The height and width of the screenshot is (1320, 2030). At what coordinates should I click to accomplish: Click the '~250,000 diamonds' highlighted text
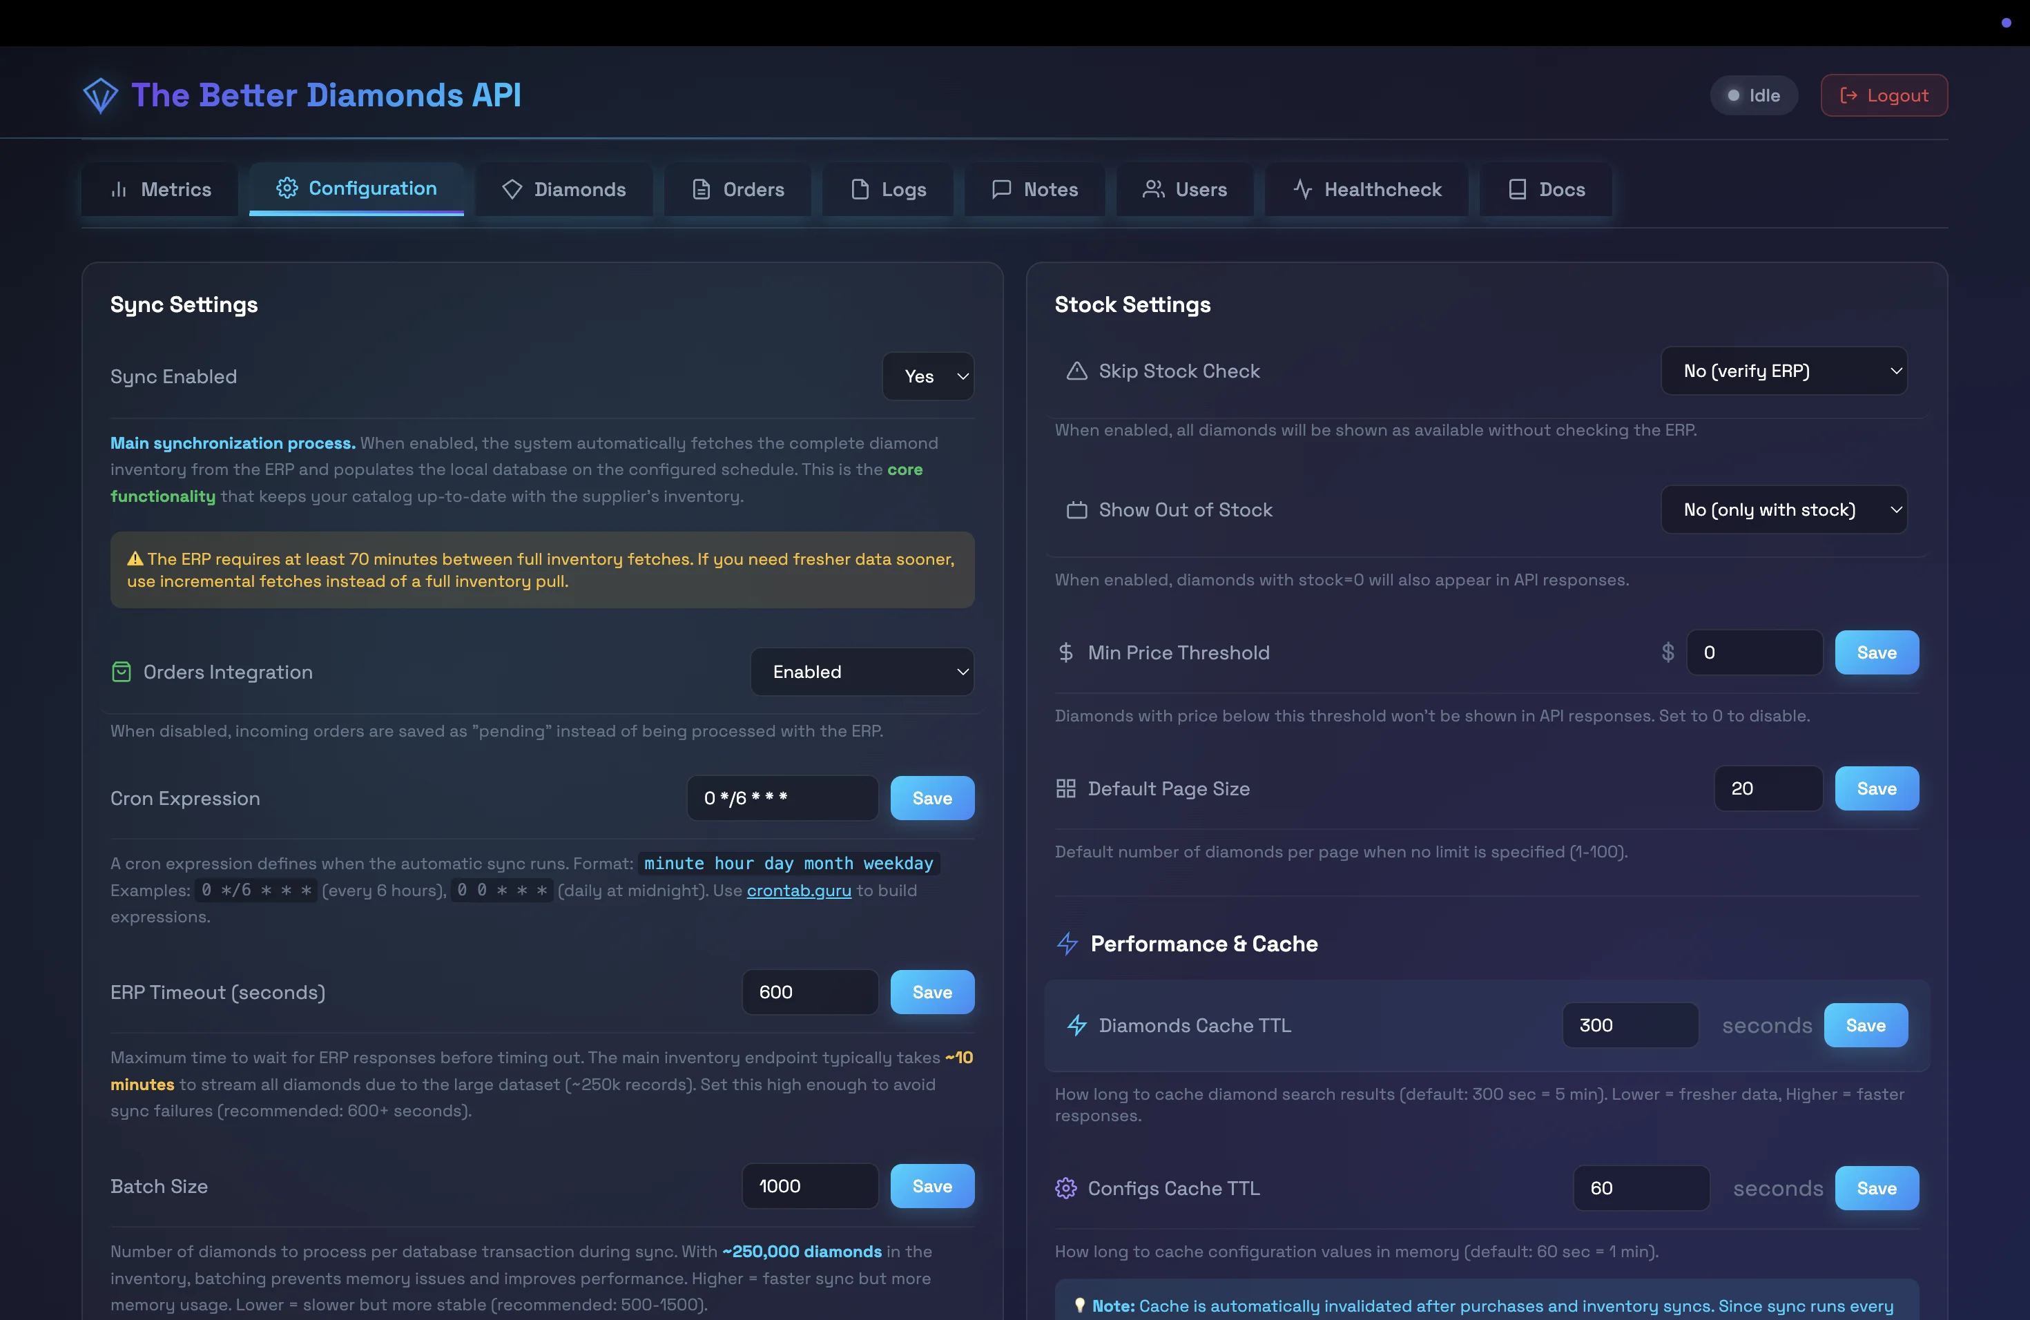[802, 1251]
